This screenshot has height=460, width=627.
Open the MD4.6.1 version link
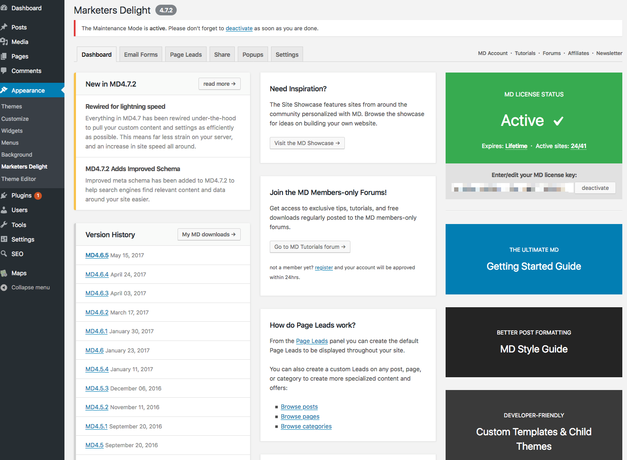(x=96, y=331)
